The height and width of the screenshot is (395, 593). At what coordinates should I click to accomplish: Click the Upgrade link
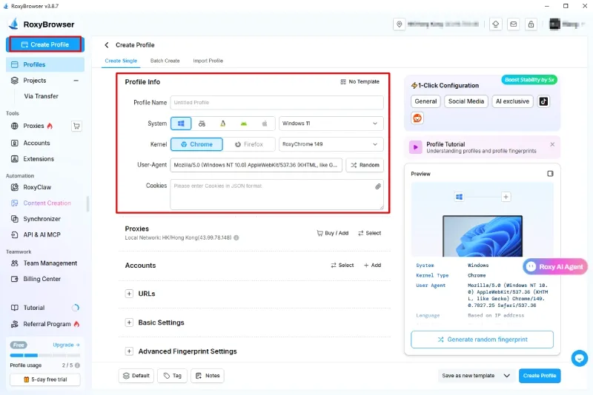66,345
